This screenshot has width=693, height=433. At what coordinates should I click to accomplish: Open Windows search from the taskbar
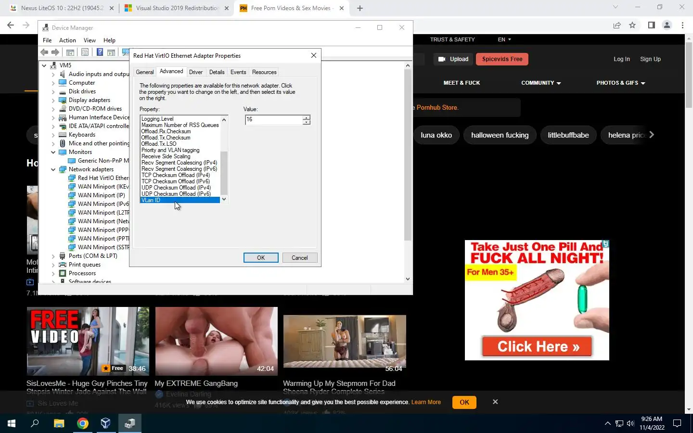tap(35, 423)
